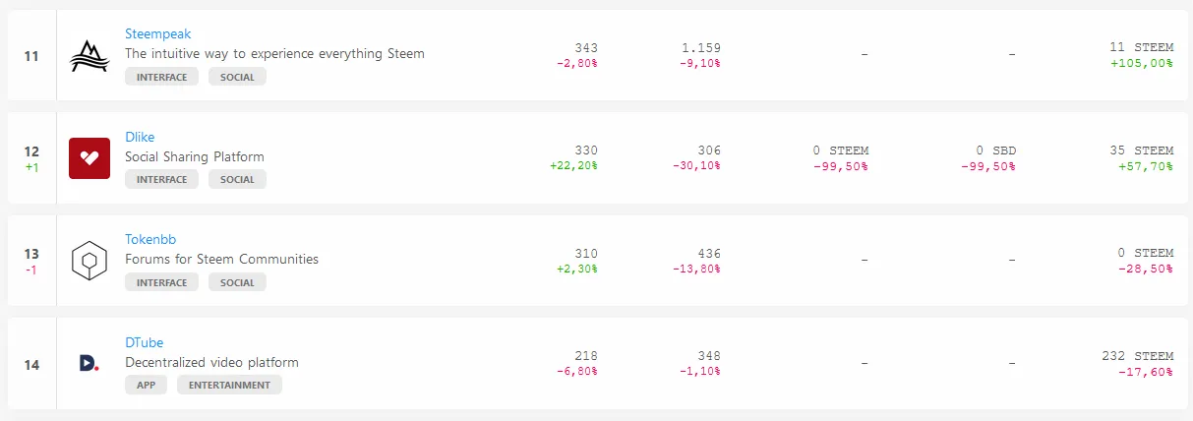Select SOCIAL tag in Steempeak row
This screenshot has width=1193, height=421.
(x=237, y=77)
